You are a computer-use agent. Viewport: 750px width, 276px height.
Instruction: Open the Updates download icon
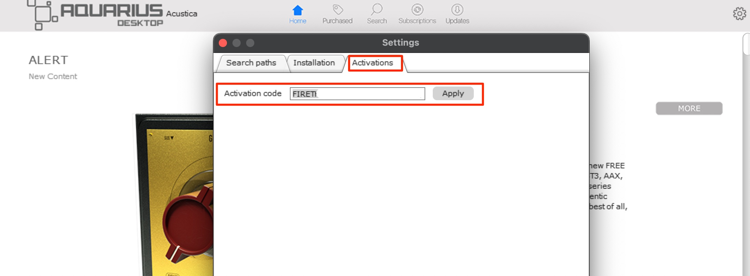[x=457, y=10]
